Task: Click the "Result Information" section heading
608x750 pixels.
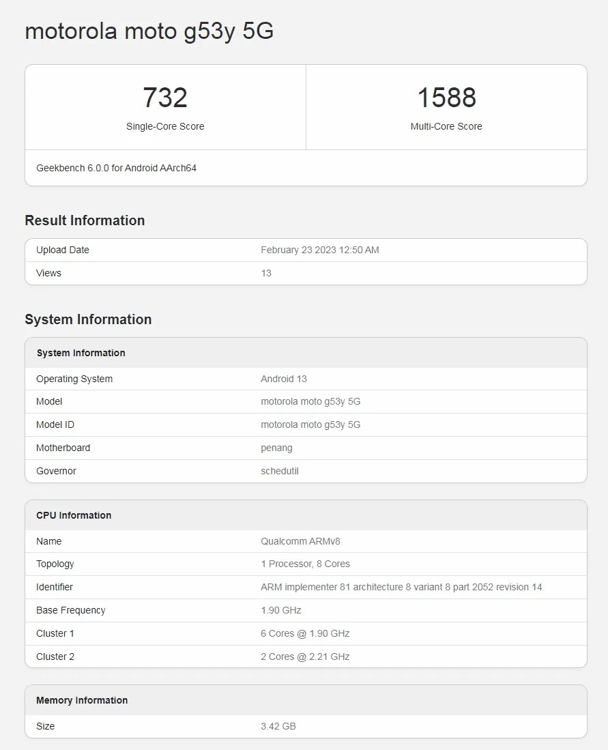Action: click(x=85, y=220)
